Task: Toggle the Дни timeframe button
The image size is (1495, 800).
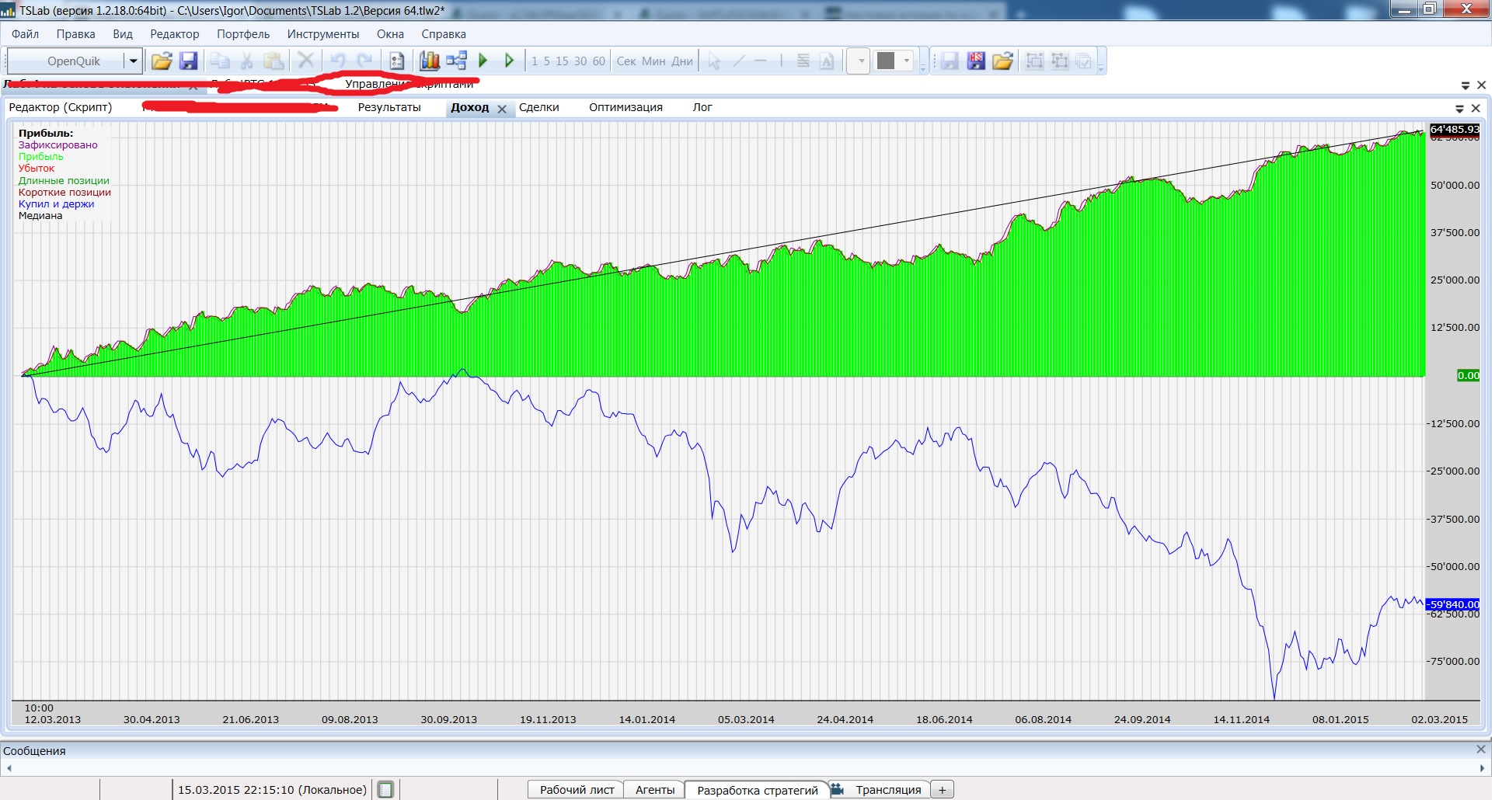Action: 682,61
